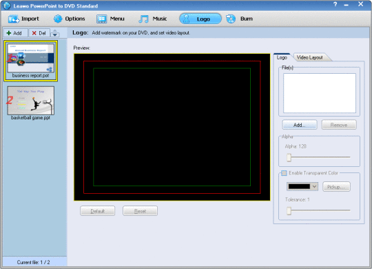Click the Menu template icon
The width and height of the screenshot is (372, 269).
[101, 19]
